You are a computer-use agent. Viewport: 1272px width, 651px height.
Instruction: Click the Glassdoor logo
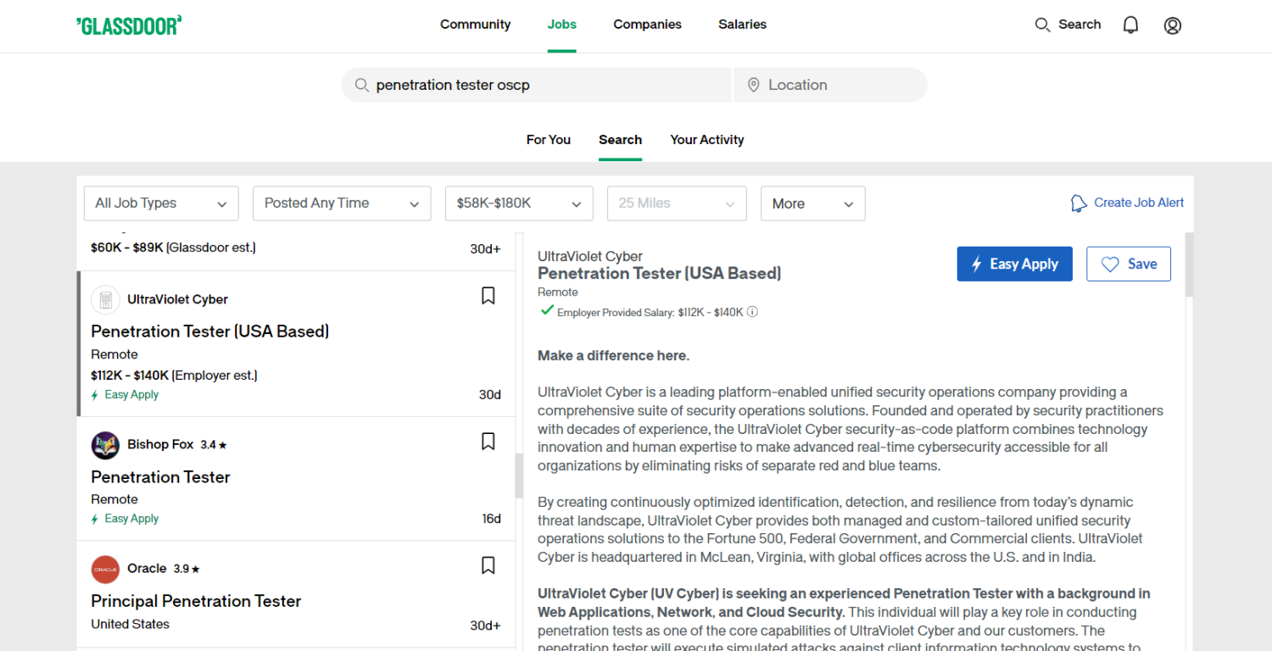(129, 25)
